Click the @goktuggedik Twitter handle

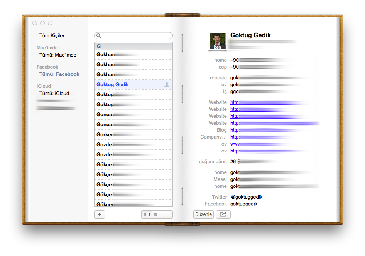(x=246, y=197)
